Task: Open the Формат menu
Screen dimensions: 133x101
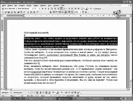Action: pos(29,6)
